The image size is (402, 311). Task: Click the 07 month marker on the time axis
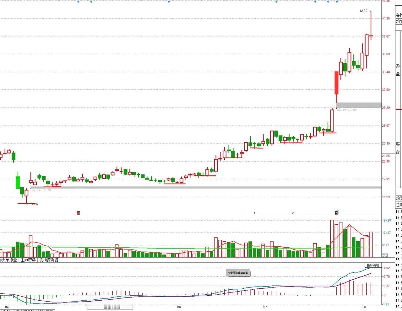pos(265,307)
